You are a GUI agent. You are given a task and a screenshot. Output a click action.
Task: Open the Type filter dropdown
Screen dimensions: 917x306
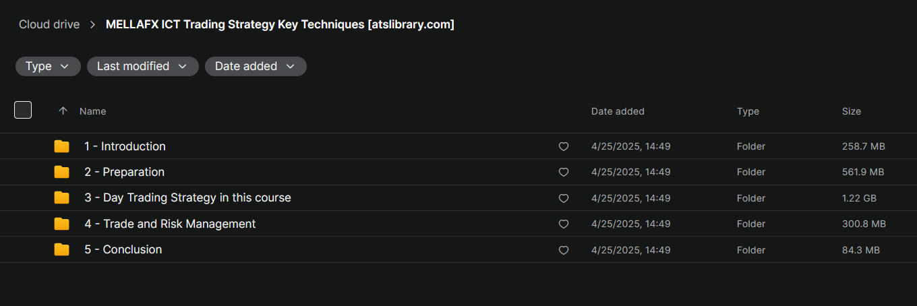(48, 66)
